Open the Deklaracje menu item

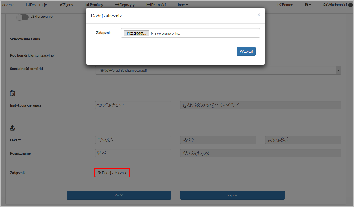tap(37, 5)
